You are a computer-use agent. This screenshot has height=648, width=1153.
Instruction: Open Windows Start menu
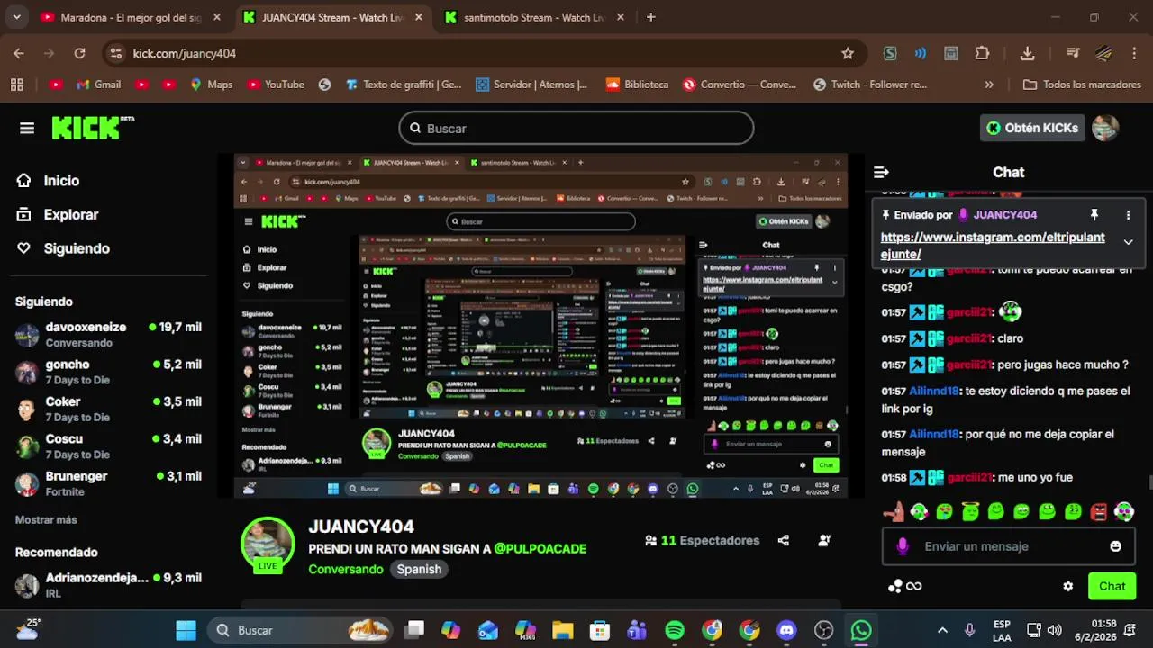(186, 630)
